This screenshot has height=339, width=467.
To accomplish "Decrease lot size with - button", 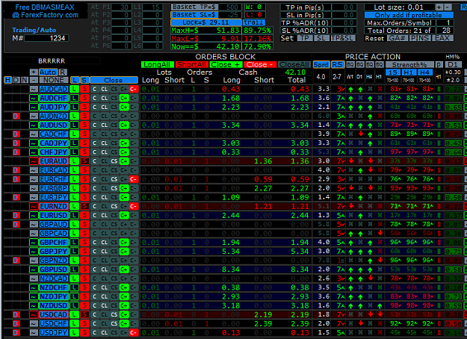I will [x=448, y=7].
